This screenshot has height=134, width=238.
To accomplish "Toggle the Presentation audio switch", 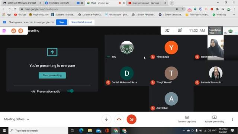I will point(70,91).
